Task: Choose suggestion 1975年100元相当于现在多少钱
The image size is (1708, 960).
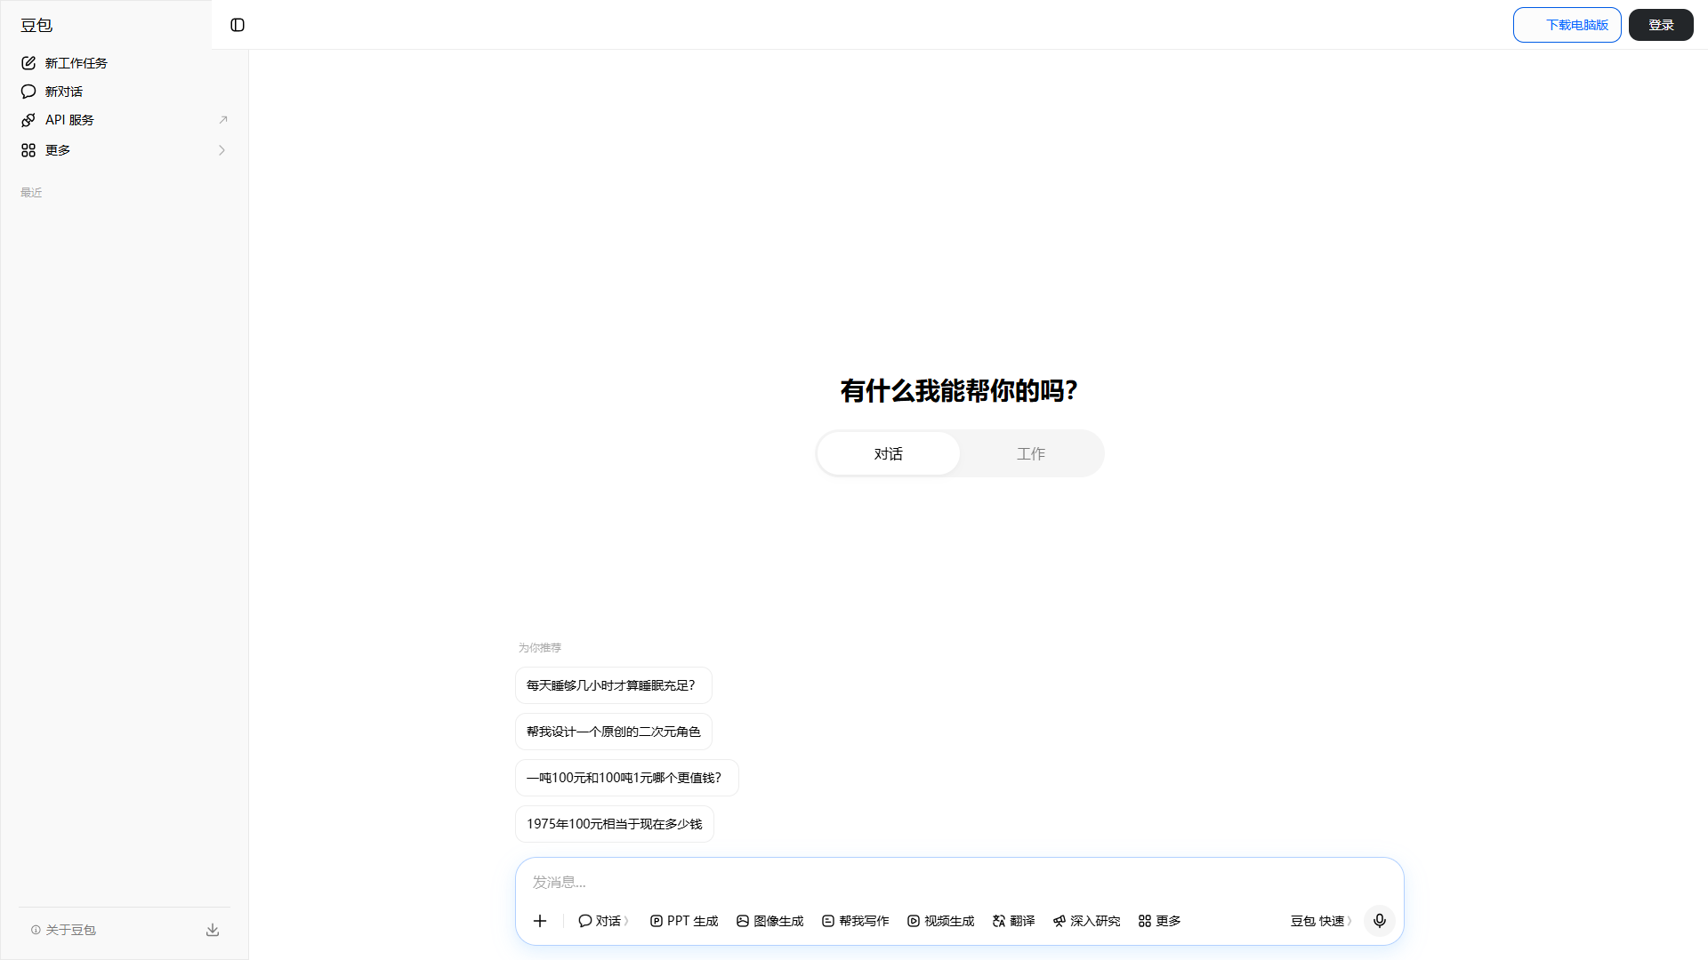Action: pyautogui.click(x=615, y=824)
